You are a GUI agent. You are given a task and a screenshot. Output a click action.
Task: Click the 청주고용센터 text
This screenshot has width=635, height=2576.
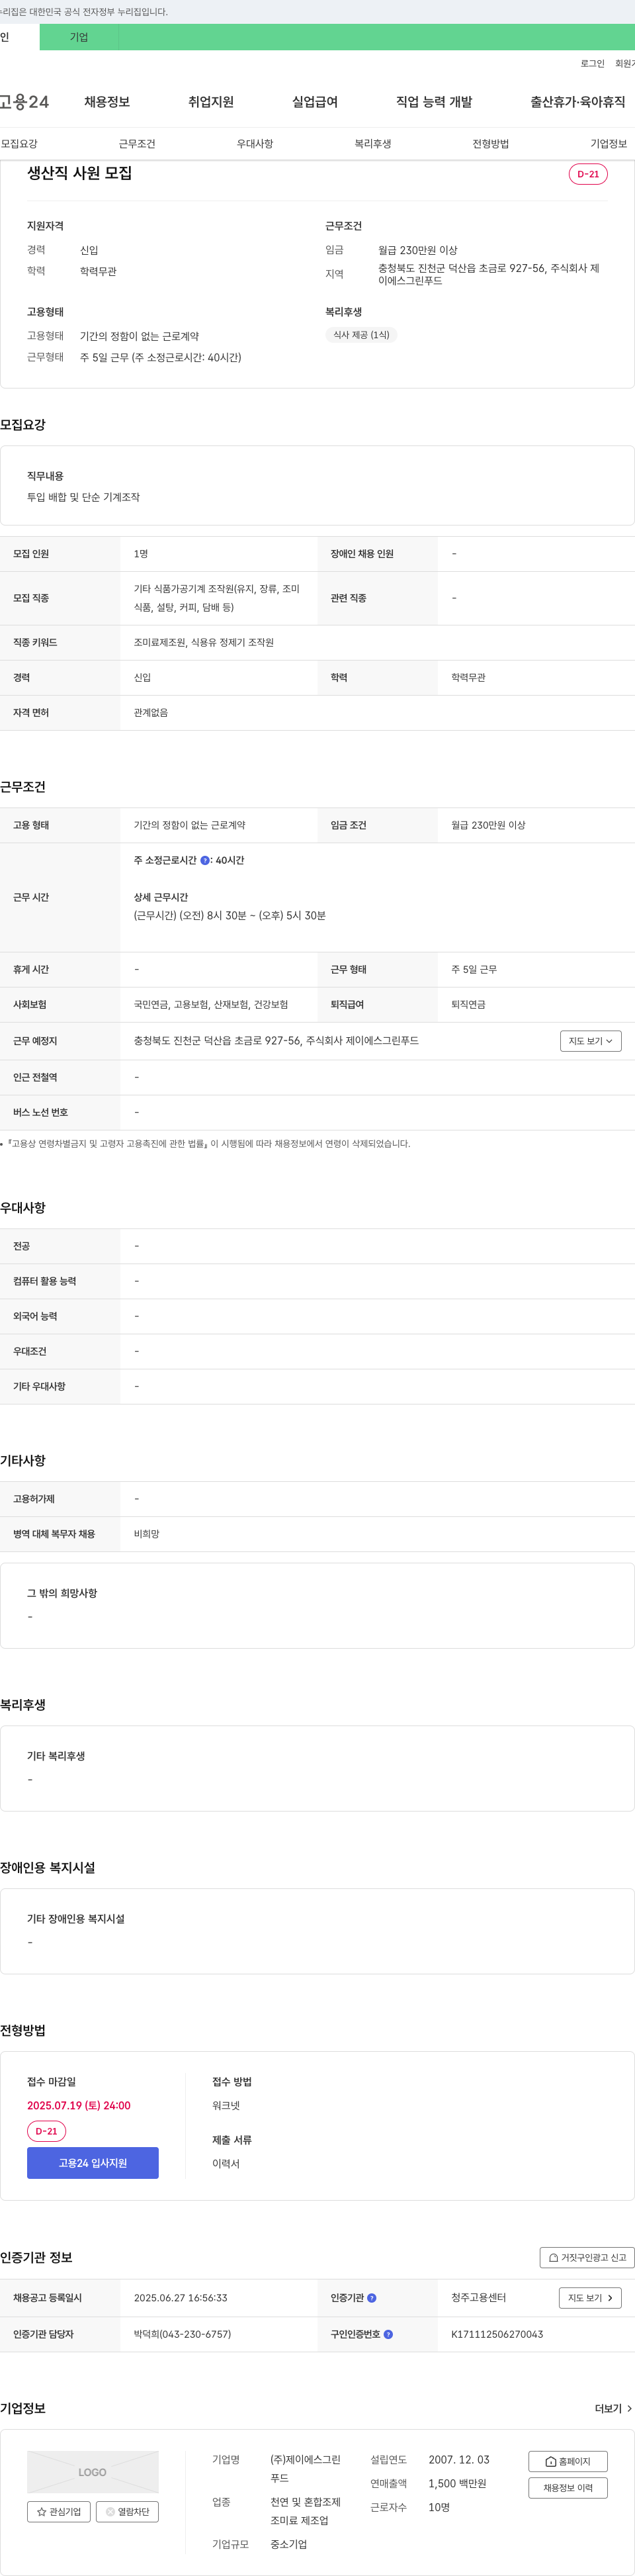point(478,2298)
